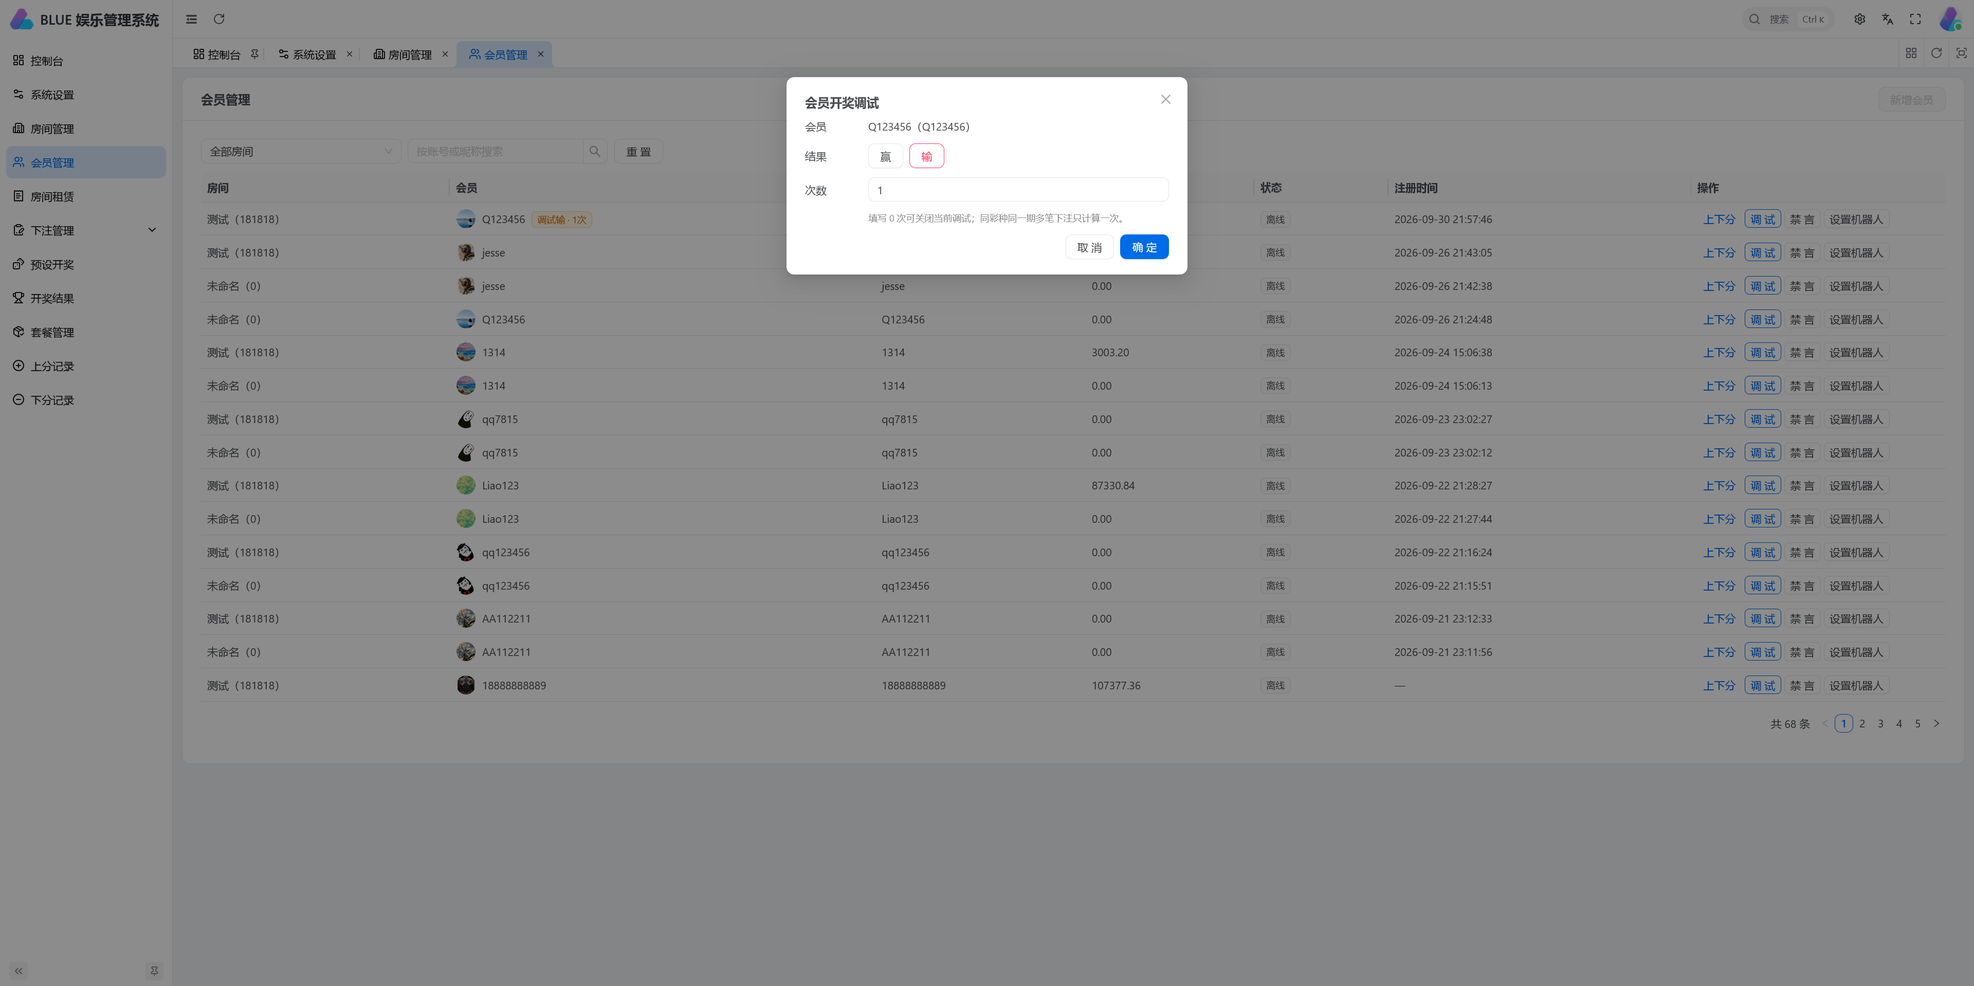Image resolution: width=1974 pixels, height=986 pixels.
Task: Close the 会员管理 tab
Action: click(x=540, y=54)
